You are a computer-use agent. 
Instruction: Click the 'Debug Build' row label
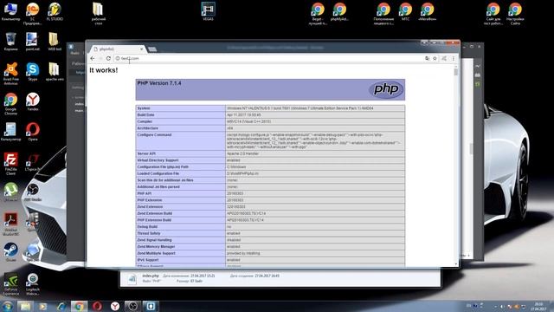coord(147,227)
